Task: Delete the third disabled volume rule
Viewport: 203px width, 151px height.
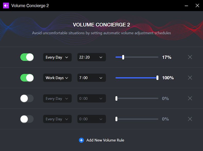Action: pos(190,98)
